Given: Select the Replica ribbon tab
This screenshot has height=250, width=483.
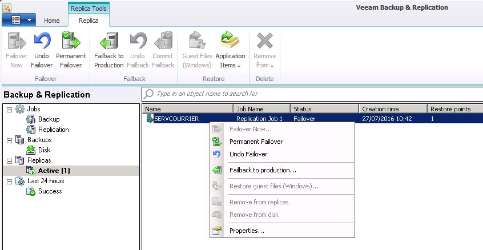Looking at the screenshot, I should click(x=88, y=21).
